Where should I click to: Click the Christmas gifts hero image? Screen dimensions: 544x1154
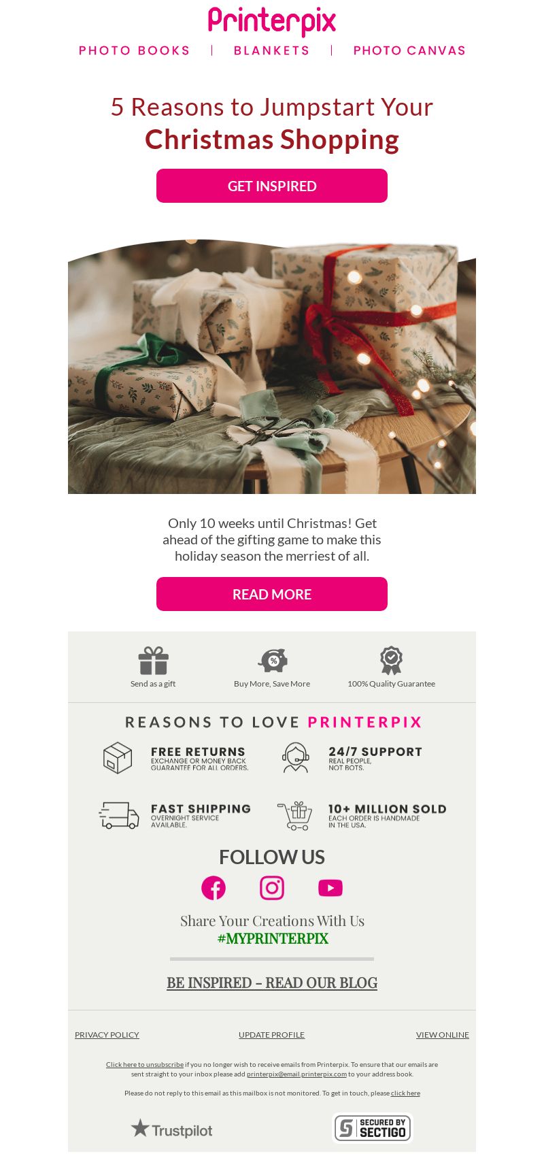[272, 366]
